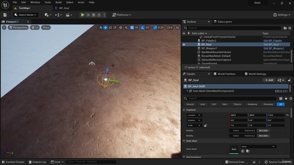Add new folder in the Outliner
The width and height of the screenshot is (294, 165).
pyautogui.click(x=285, y=28)
